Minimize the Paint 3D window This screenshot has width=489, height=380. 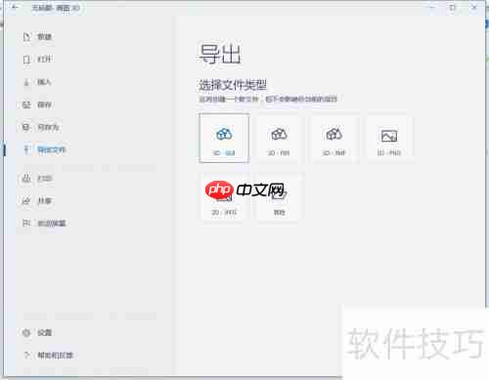432,7
